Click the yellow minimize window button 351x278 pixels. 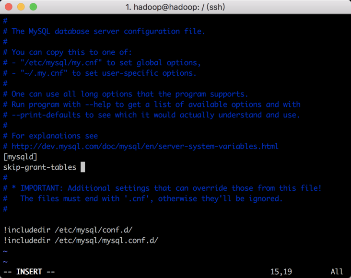(x=21, y=7)
